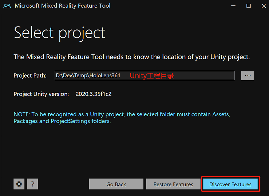
Task: Click the D:\Dev\Temp\HoloLens361 path text
Action: pyautogui.click(x=88, y=75)
